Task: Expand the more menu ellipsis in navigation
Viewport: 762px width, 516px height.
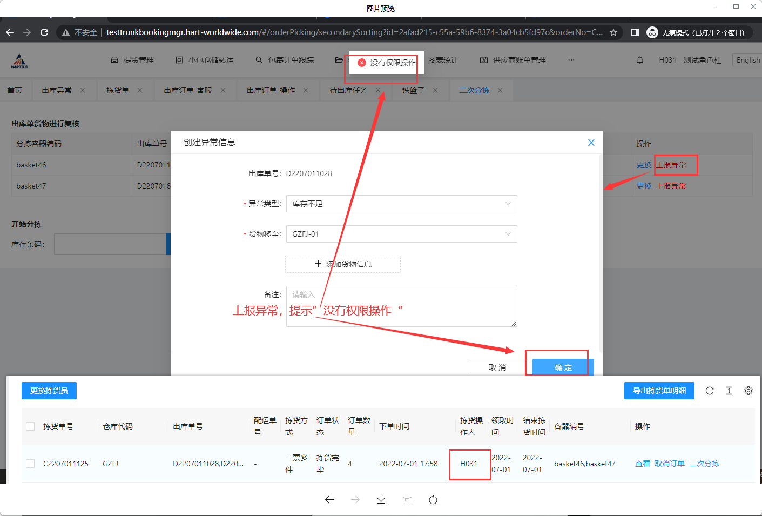Action: point(571,60)
